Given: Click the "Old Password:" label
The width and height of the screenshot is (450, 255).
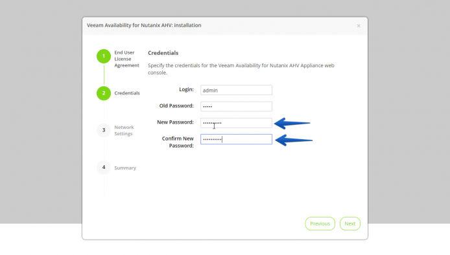Looking at the screenshot, I should (176, 105).
